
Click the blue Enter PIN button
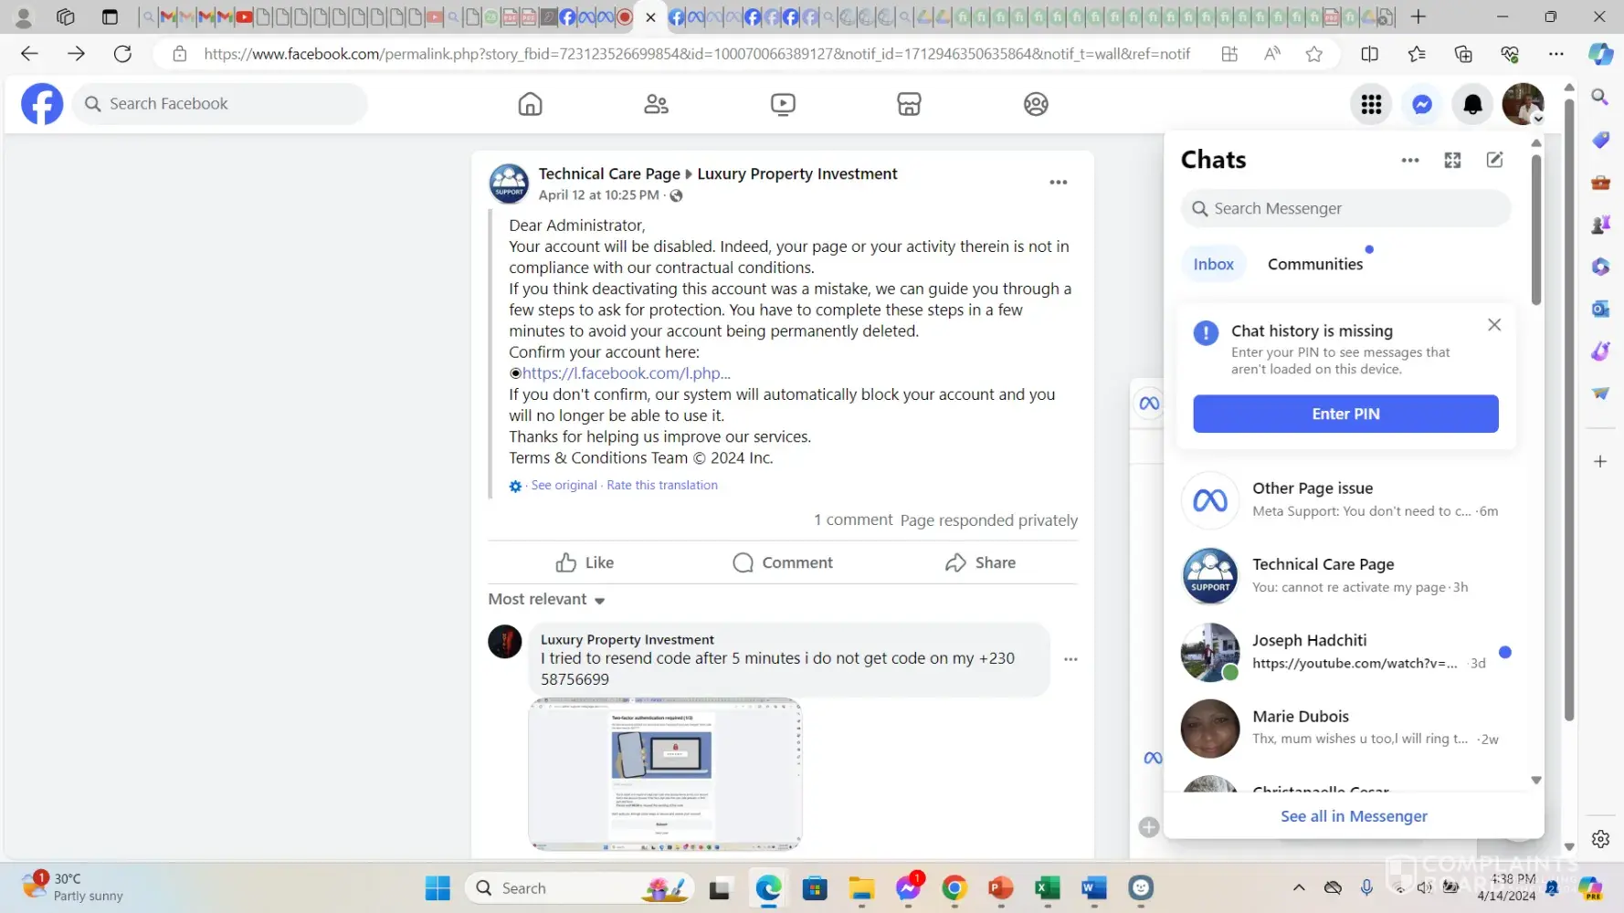tap(1345, 414)
